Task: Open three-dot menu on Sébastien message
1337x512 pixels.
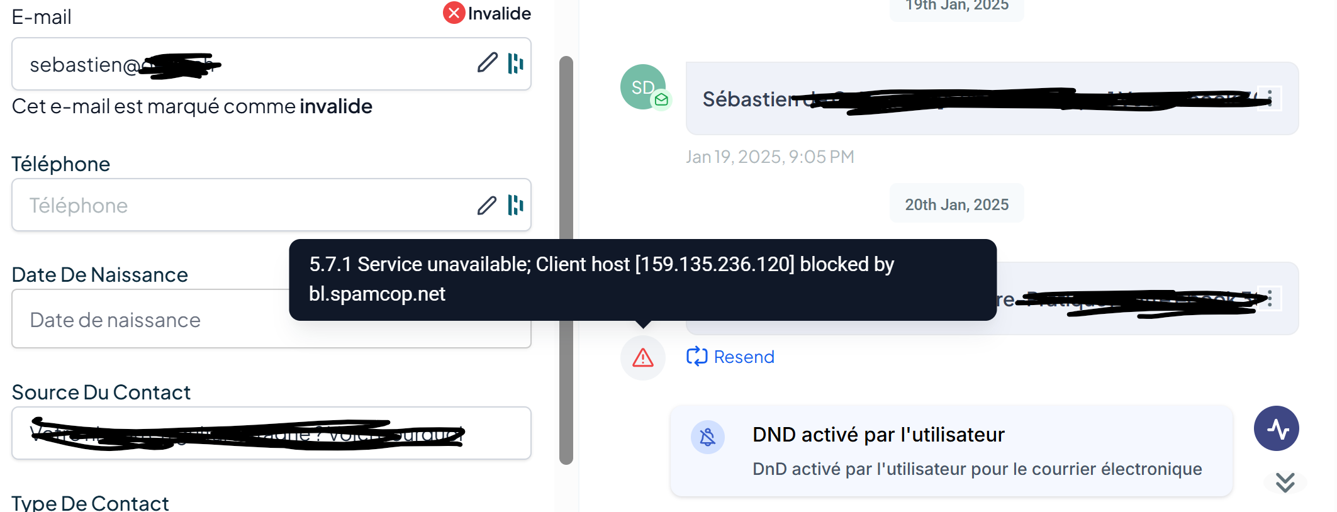Action: click(x=1270, y=98)
